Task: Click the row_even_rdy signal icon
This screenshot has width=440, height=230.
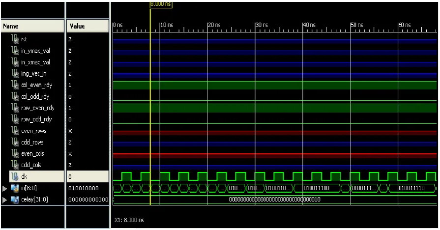Action: tap(15, 108)
